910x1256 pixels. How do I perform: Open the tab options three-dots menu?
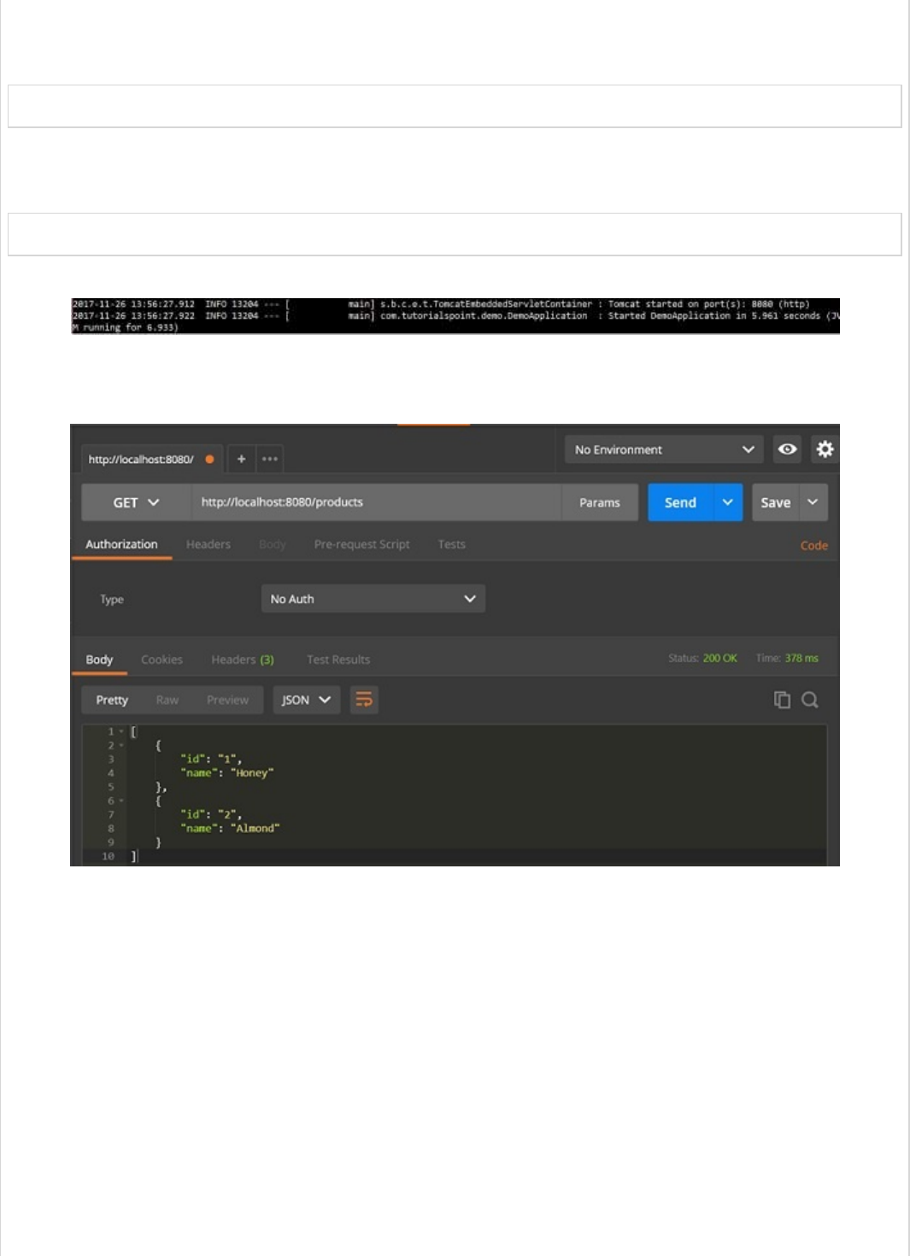pos(270,459)
